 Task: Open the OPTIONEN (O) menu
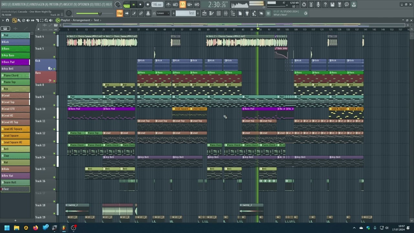85,5
